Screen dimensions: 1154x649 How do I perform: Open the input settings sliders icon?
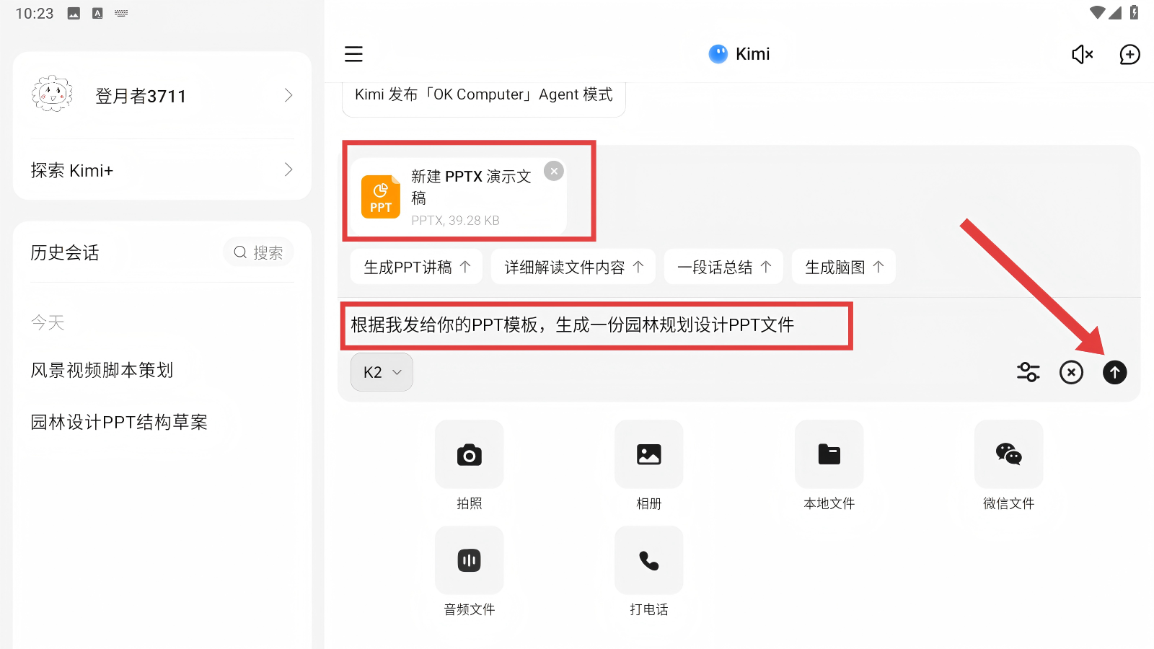[x=1028, y=372]
